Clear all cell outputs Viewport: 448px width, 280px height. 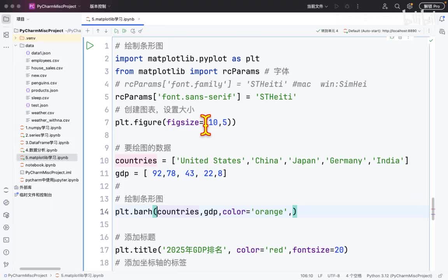(x=140, y=31)
